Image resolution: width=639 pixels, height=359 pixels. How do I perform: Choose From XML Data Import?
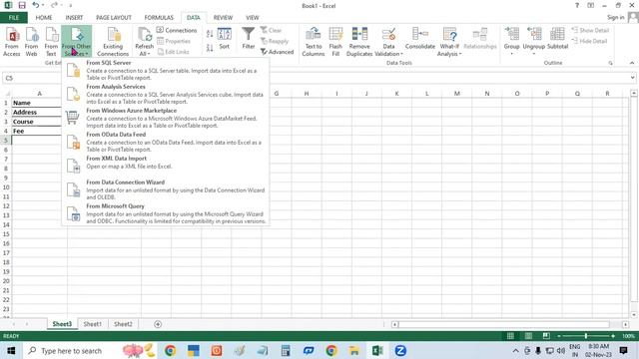point(165,166)
